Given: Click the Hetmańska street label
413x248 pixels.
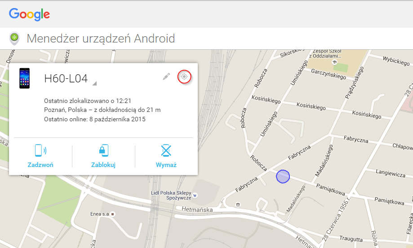Looking at the screenshot, I should (197, 210).
